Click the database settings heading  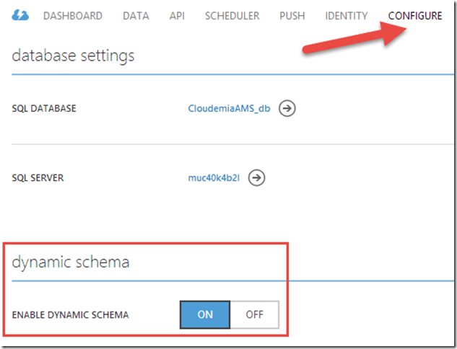(x=73, y=56)
